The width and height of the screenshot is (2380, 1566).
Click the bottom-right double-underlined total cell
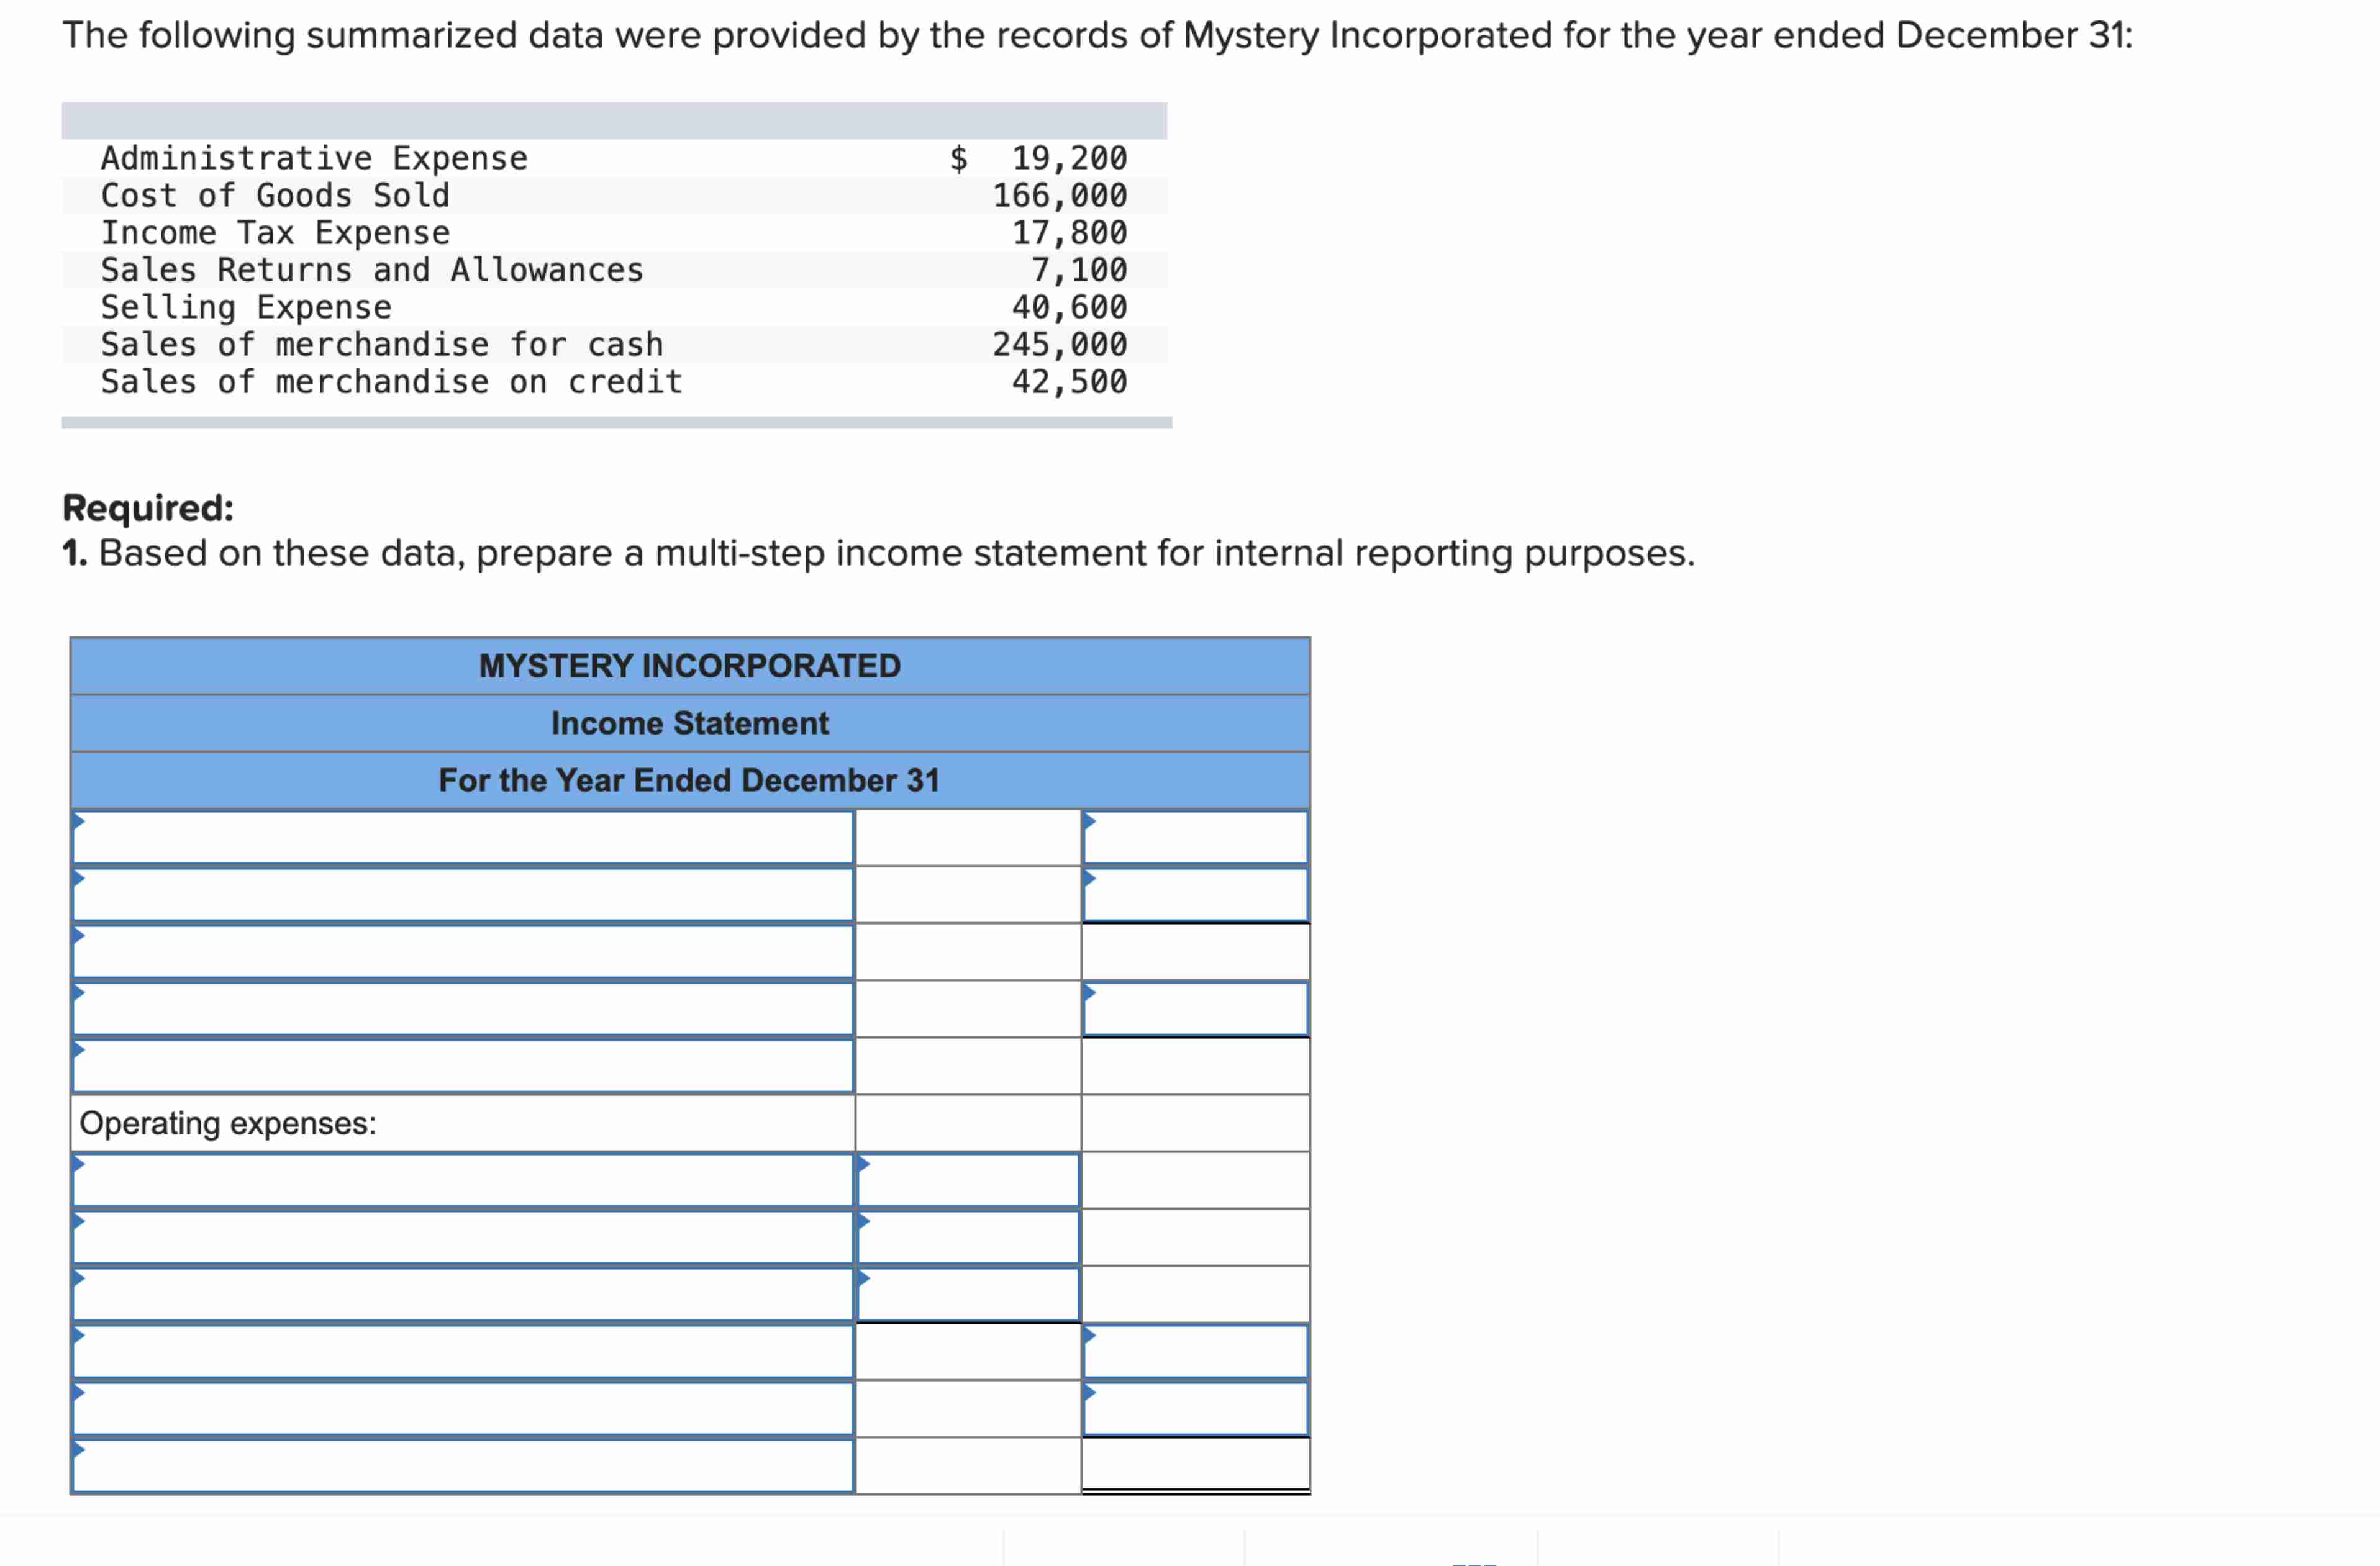1195,1465
